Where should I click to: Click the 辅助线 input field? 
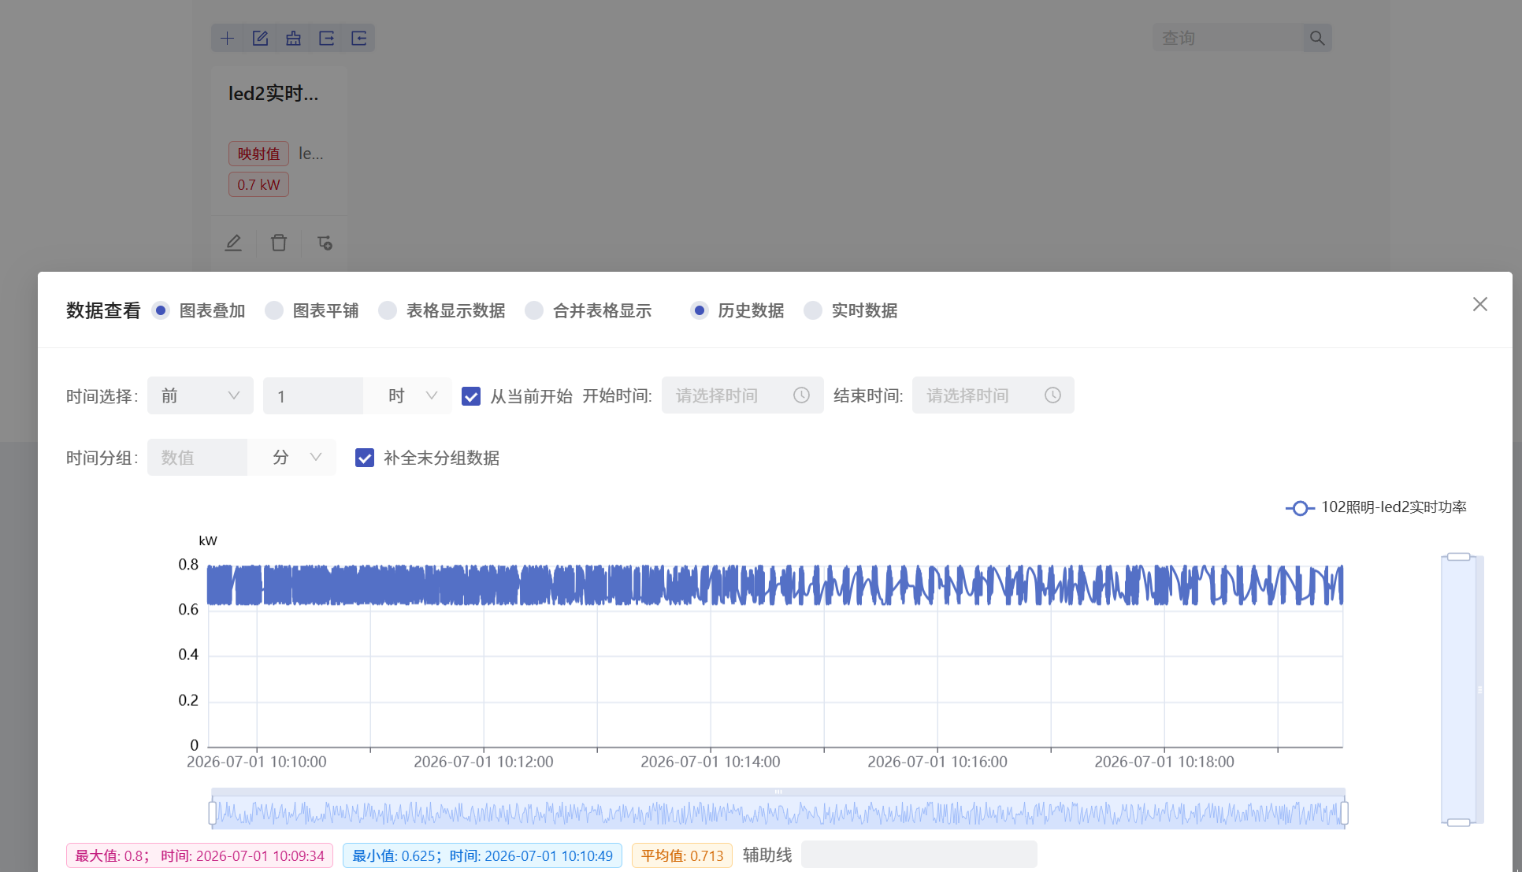pyautogui.click(x=919, y=855)
